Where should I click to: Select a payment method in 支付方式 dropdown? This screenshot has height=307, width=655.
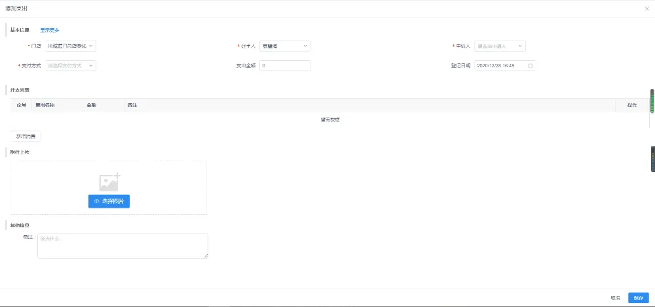71,65
